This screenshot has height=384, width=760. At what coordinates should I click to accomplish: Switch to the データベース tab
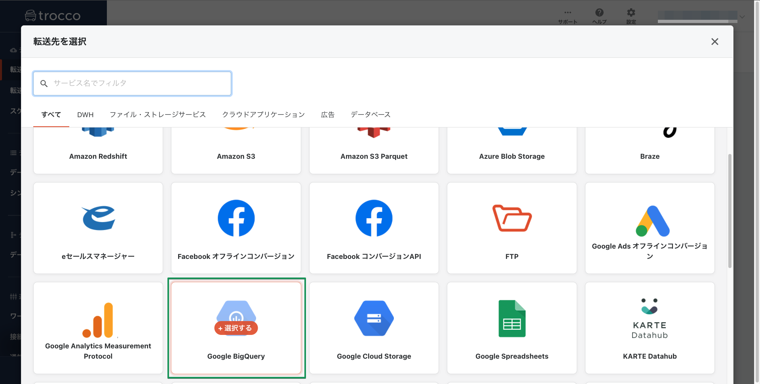370,115
